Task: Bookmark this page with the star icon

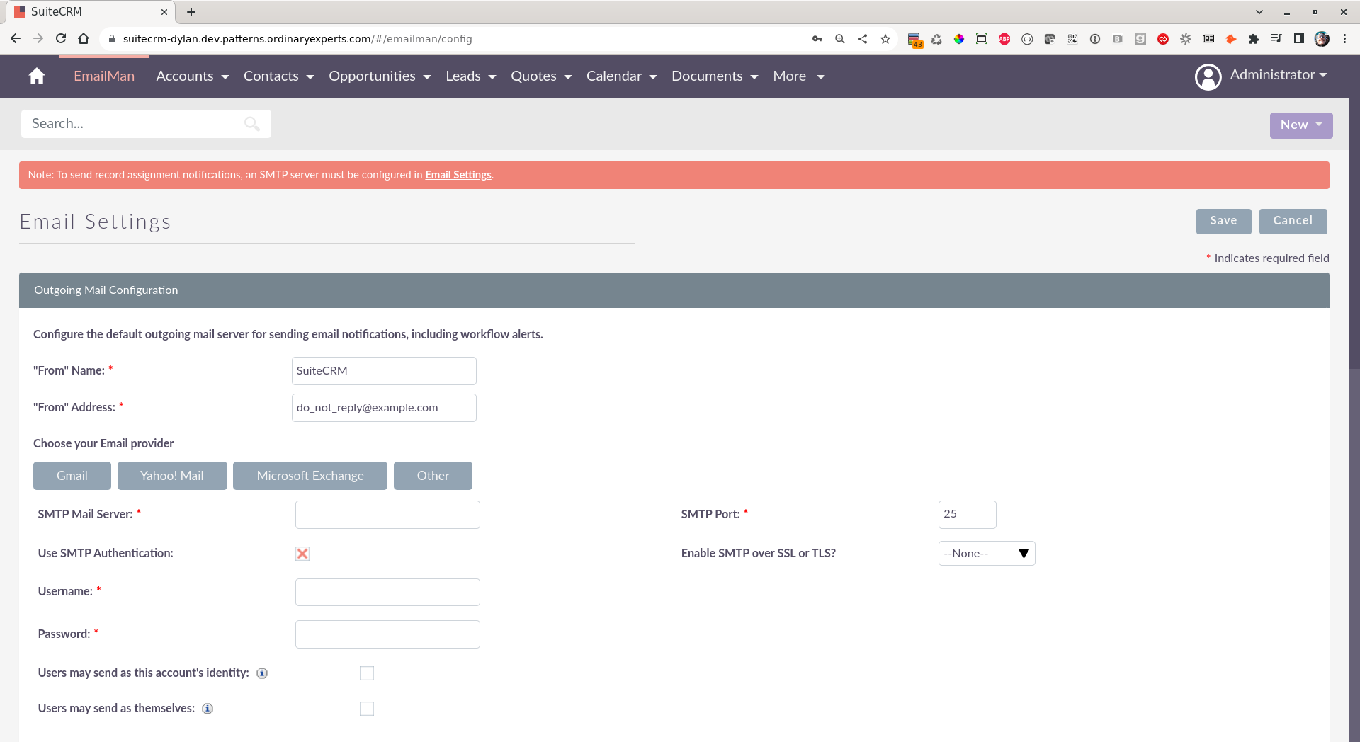Action: pyautogui.click(x=885, y=39)
